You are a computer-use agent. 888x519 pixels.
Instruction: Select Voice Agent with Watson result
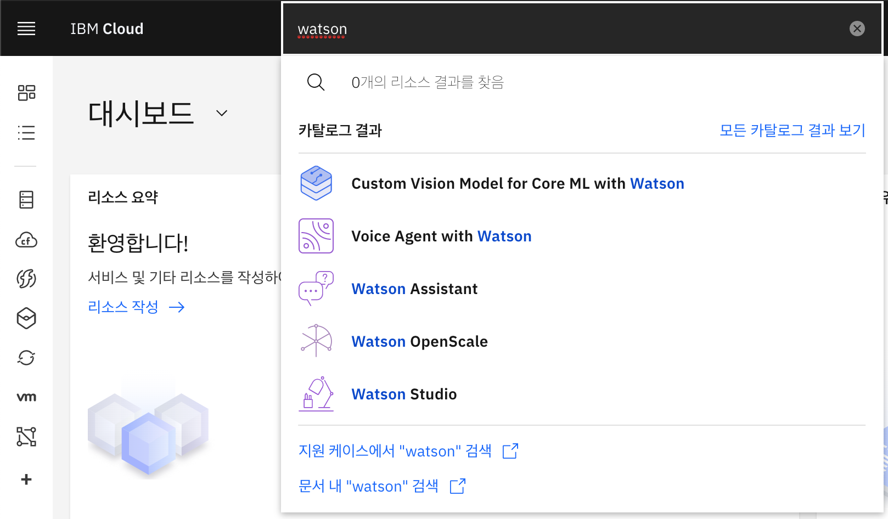pos(582,236)
